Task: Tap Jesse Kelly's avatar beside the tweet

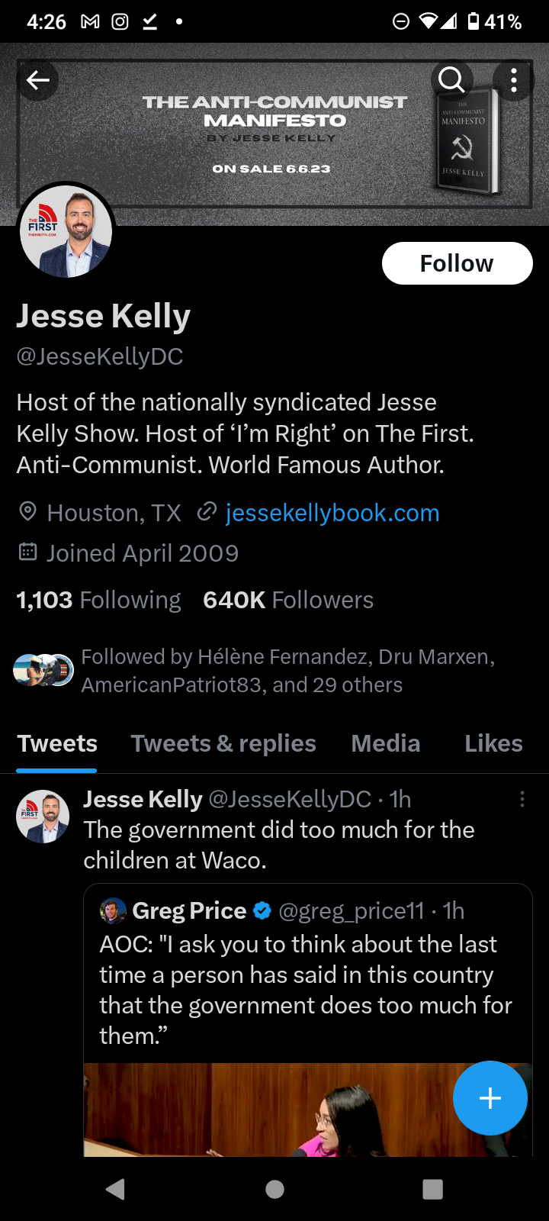Action: pyautogui.click(x=43, y=816)
